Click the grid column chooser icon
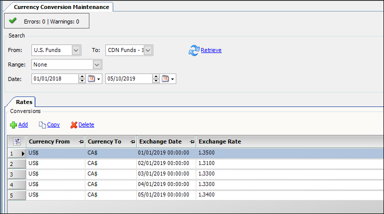The width and height of the screenshot is (384, 214). pyautogui.click(x=16, y=141)
